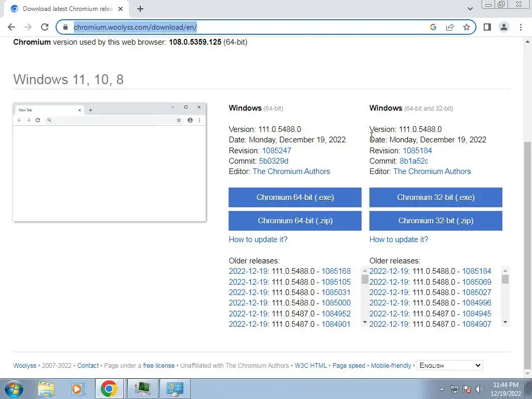Screen dimensions: 532x399
Task: Go back to the previous page
Action: coord(11,27)
